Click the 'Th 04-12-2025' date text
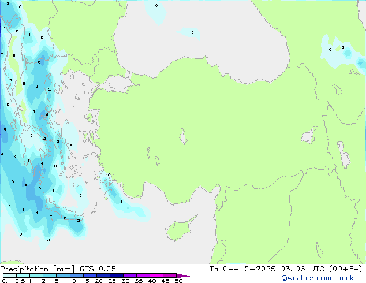The image size is (366, 283). [242, 269]
